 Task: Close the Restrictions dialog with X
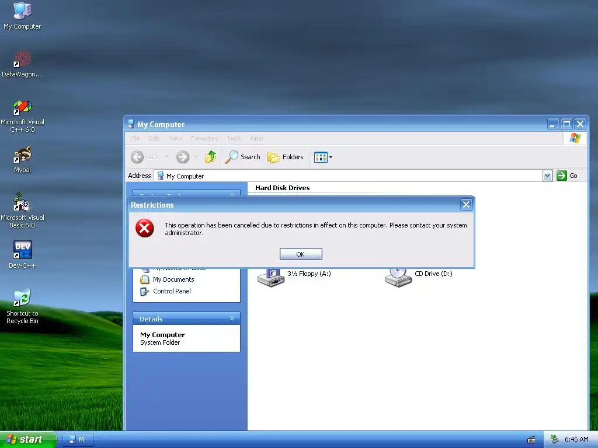pos(466,205)
